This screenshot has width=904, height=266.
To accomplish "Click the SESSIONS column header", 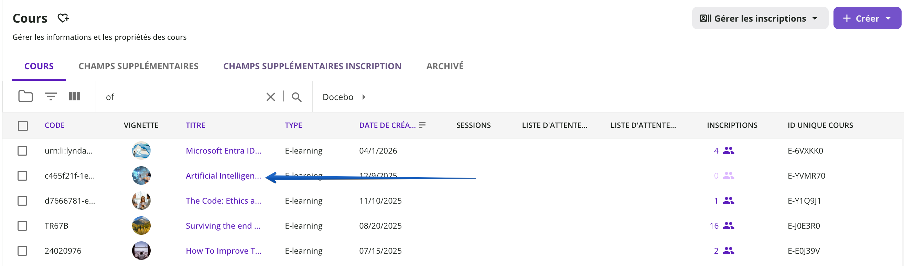I will pos(473,125).
